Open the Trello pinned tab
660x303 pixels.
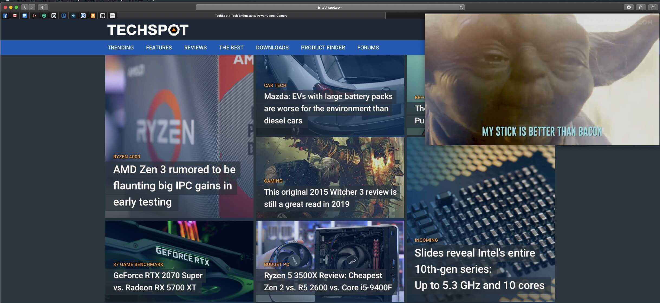pos(64,16)
